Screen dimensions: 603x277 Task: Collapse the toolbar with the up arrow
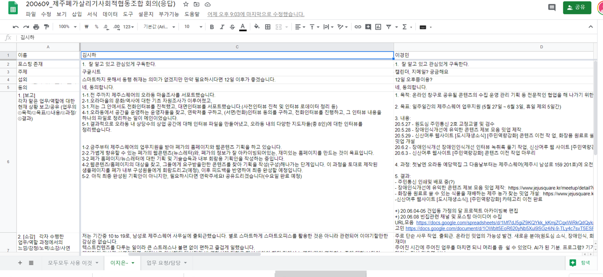click(590, 27)
